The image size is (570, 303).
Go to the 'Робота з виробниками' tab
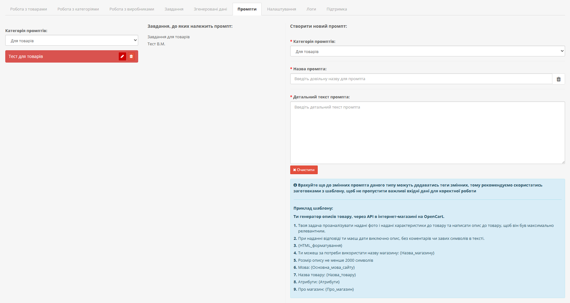[x=132, y=9]
